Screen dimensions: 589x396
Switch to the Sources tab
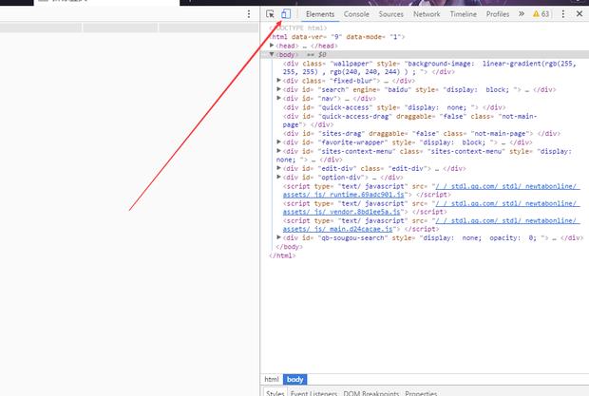pyautogui.click(x=390, y=14)
